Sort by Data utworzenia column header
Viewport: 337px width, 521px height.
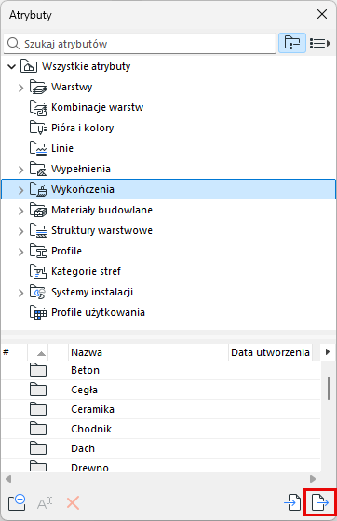(x=270, y=352)
